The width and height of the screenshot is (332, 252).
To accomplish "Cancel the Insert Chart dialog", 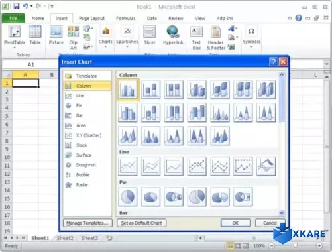I will 270,223.
